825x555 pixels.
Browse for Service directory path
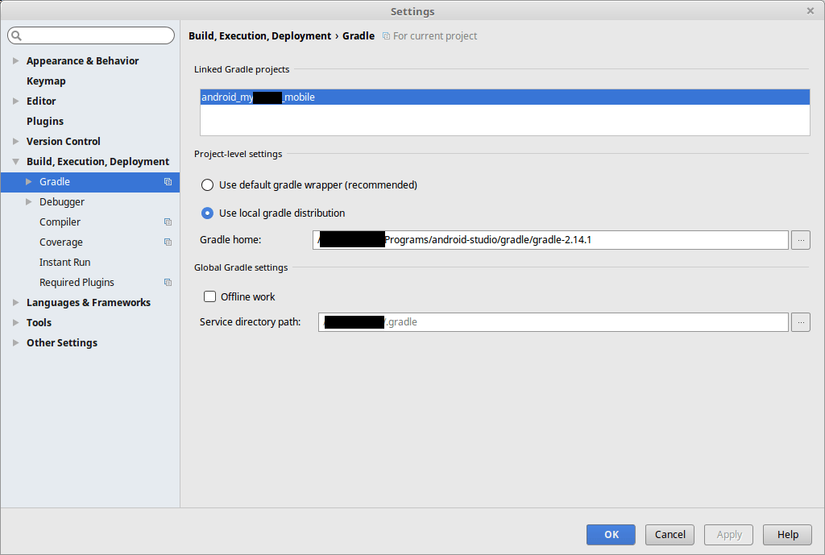[801, 322]
